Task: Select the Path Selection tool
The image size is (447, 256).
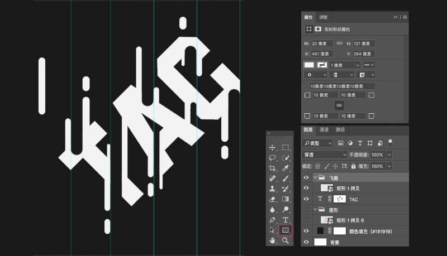Action: [272, 230]
